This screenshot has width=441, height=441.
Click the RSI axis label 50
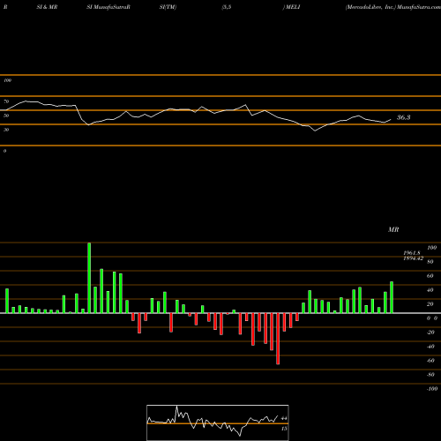6,116
